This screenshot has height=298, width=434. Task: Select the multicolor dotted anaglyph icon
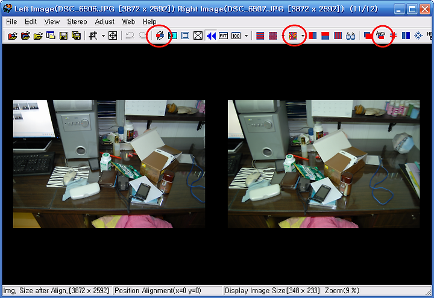coord(292,36)
